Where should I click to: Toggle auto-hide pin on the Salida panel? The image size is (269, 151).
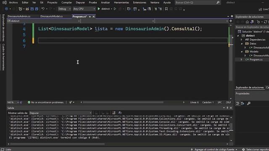(x=227, y=108)
